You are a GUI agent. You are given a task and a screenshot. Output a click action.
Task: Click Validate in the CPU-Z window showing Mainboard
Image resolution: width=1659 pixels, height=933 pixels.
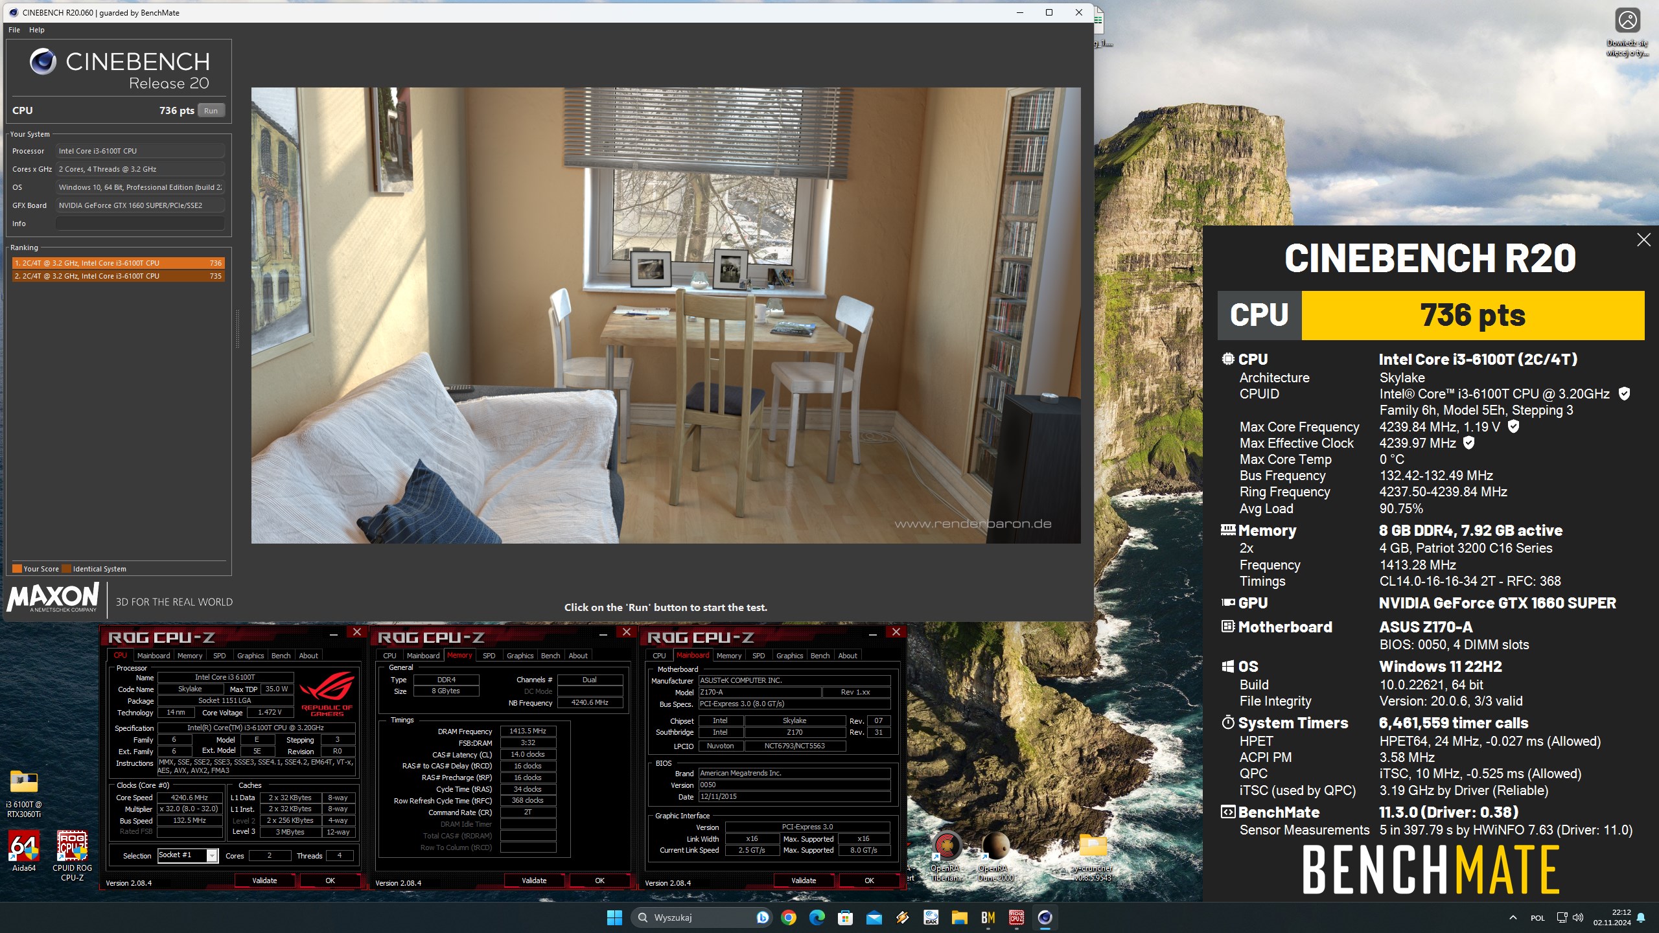pyautogui.click(x=804, y=881)
